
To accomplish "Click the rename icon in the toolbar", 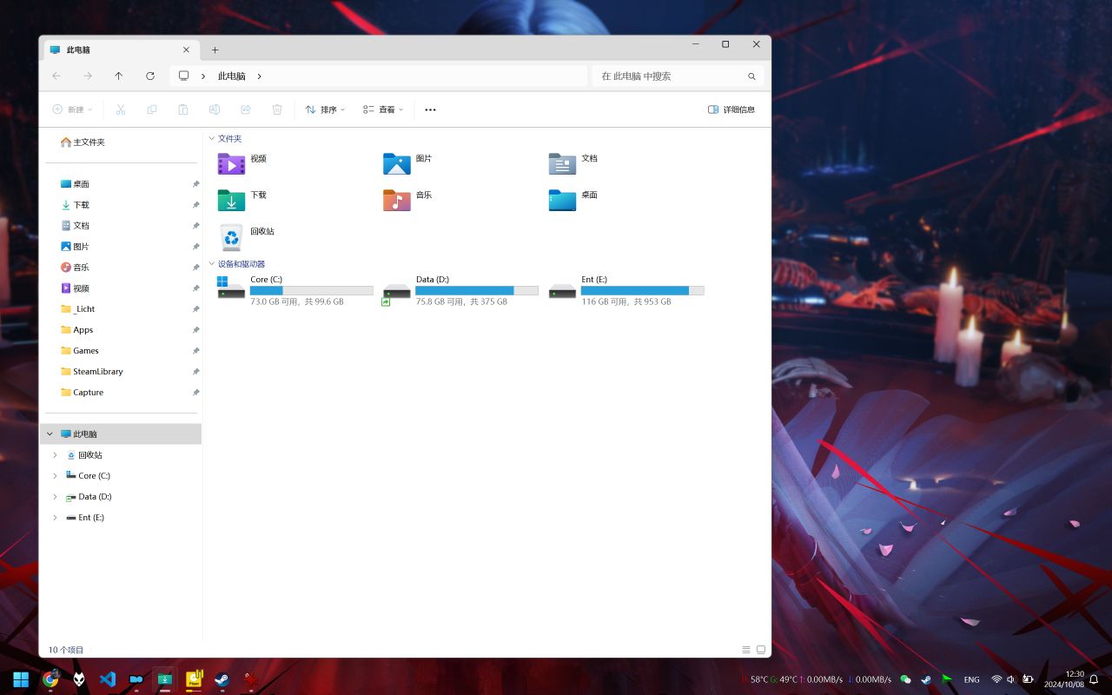I will pos(215,109).
